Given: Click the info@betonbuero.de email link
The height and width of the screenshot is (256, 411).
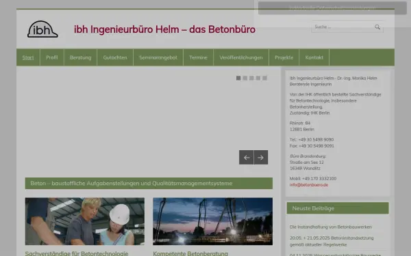Looking at the screenshot, I should point(309,185).
